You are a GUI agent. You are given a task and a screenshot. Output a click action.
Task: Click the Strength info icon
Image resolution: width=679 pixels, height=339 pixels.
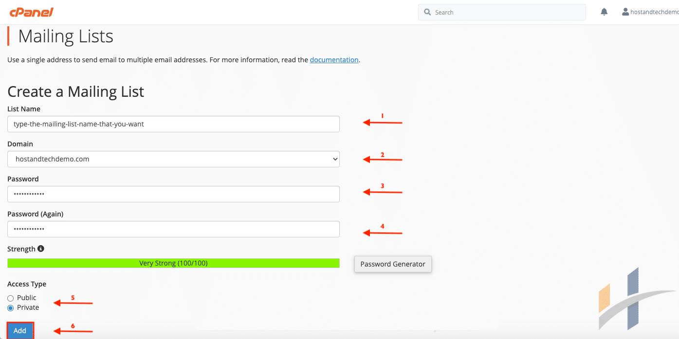pyautogui.click(x=41, y=248)
